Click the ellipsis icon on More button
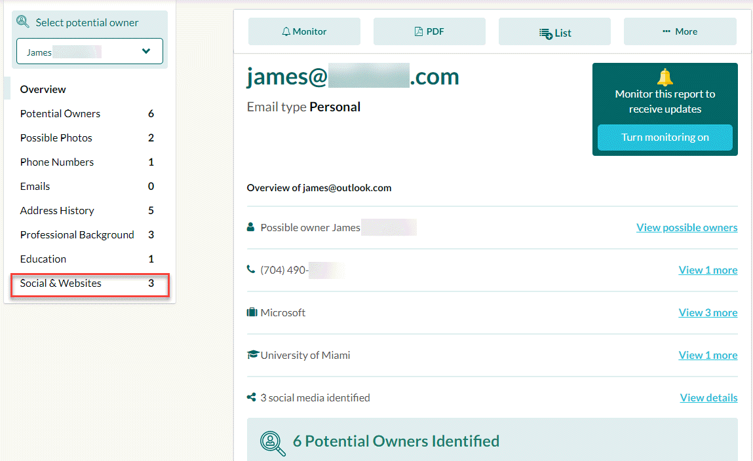Image resolution: width=753 pixels, height=461 pixels. click(666, 31)
